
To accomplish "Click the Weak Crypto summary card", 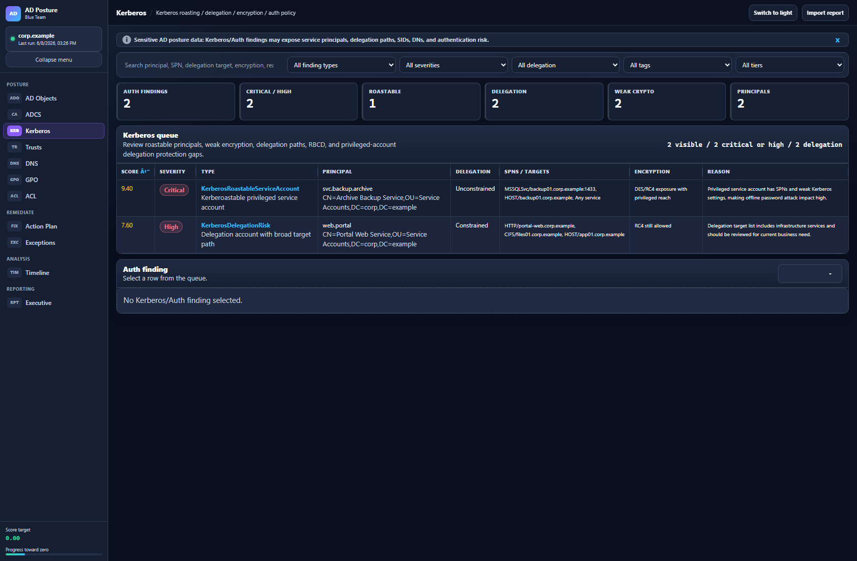I will [x=667, y=101].
